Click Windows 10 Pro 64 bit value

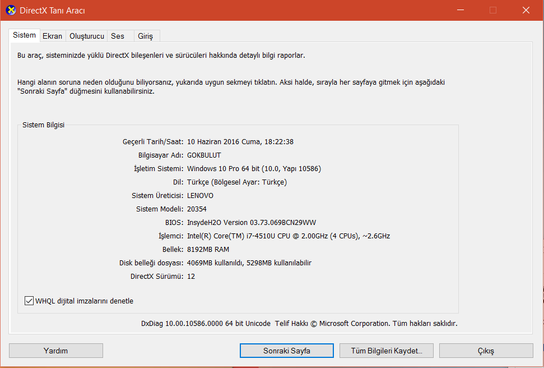(254, 169)
